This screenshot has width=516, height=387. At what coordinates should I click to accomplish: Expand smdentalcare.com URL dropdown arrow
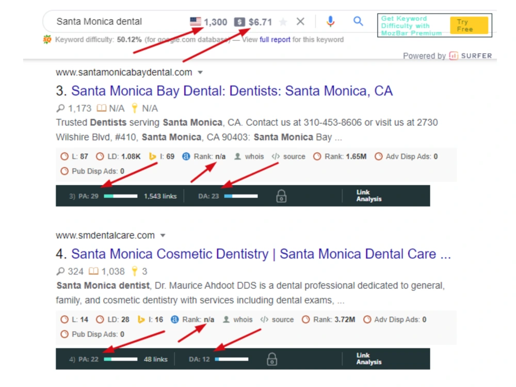163,236
